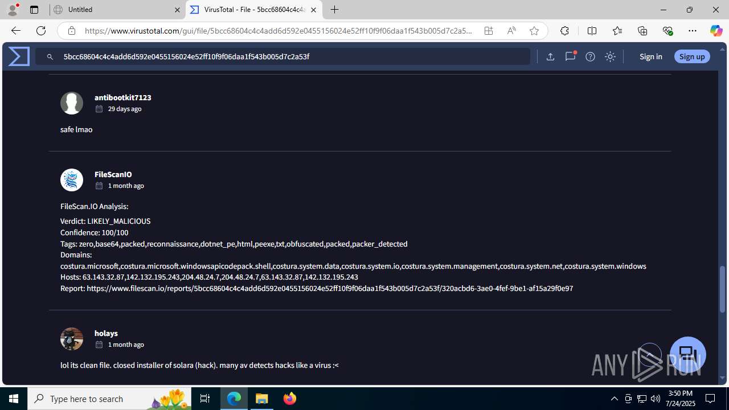Viewport: 729px width, 410px height.
Task: Click the '29 days ago' calendar icon
Action: click(x=99, y=109)
